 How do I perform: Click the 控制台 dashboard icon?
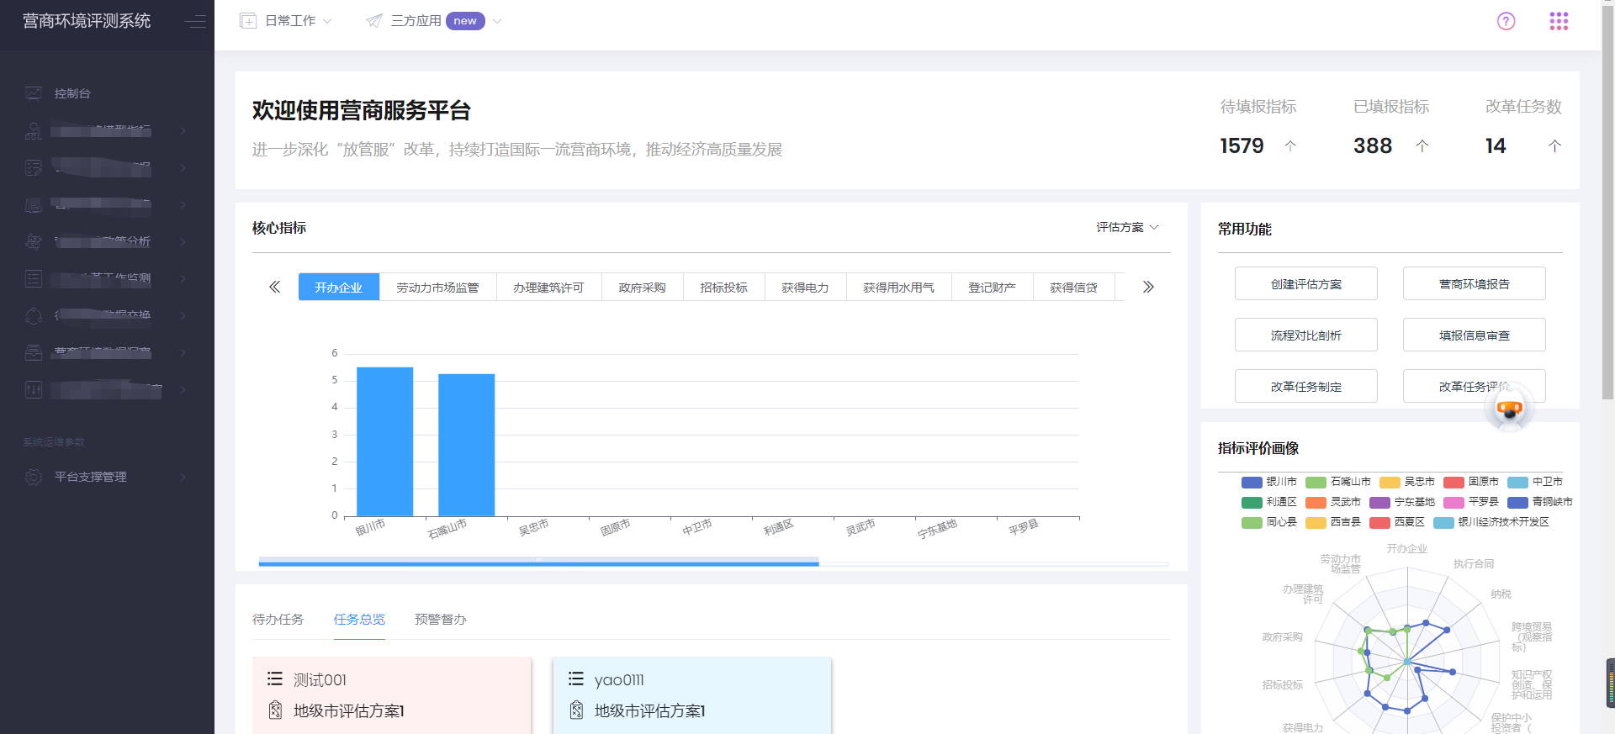(34, 93)
